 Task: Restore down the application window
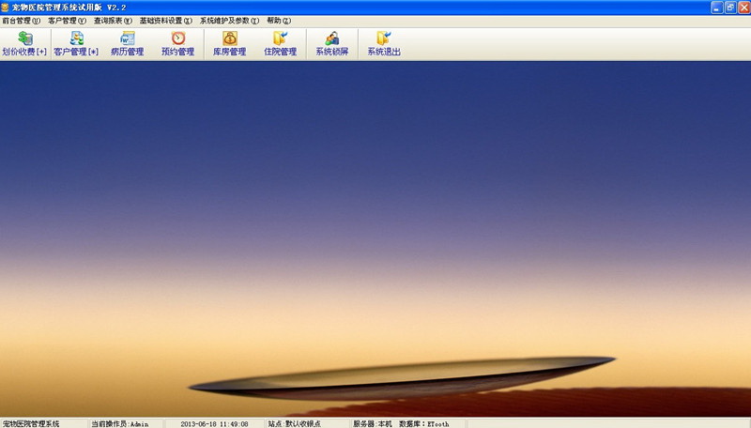coord(728,7)
